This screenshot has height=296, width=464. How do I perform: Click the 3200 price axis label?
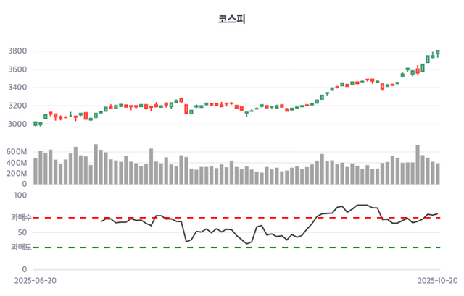(x=17, y=106)
